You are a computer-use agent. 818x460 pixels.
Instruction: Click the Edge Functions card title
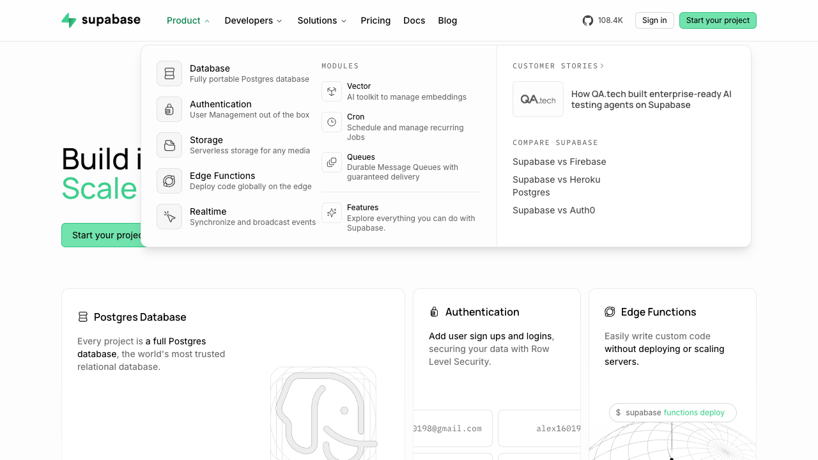(x=658, y=312)
